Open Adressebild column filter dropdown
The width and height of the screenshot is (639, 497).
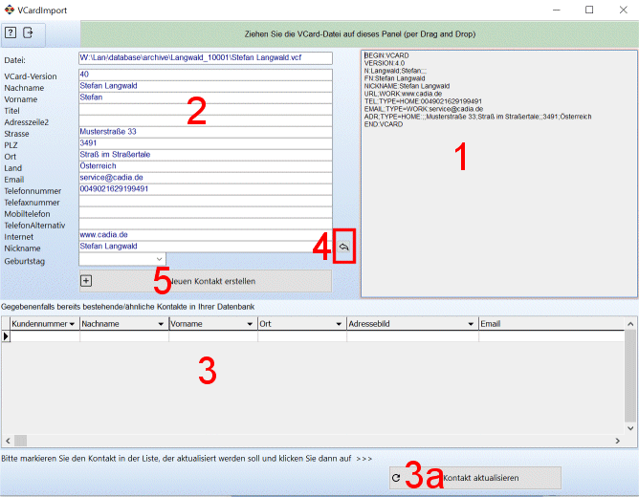click(471, 324)
